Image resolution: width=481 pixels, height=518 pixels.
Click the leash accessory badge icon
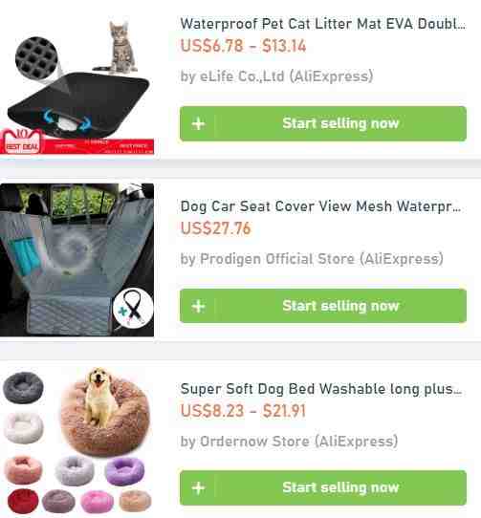(x=133, y=308)
